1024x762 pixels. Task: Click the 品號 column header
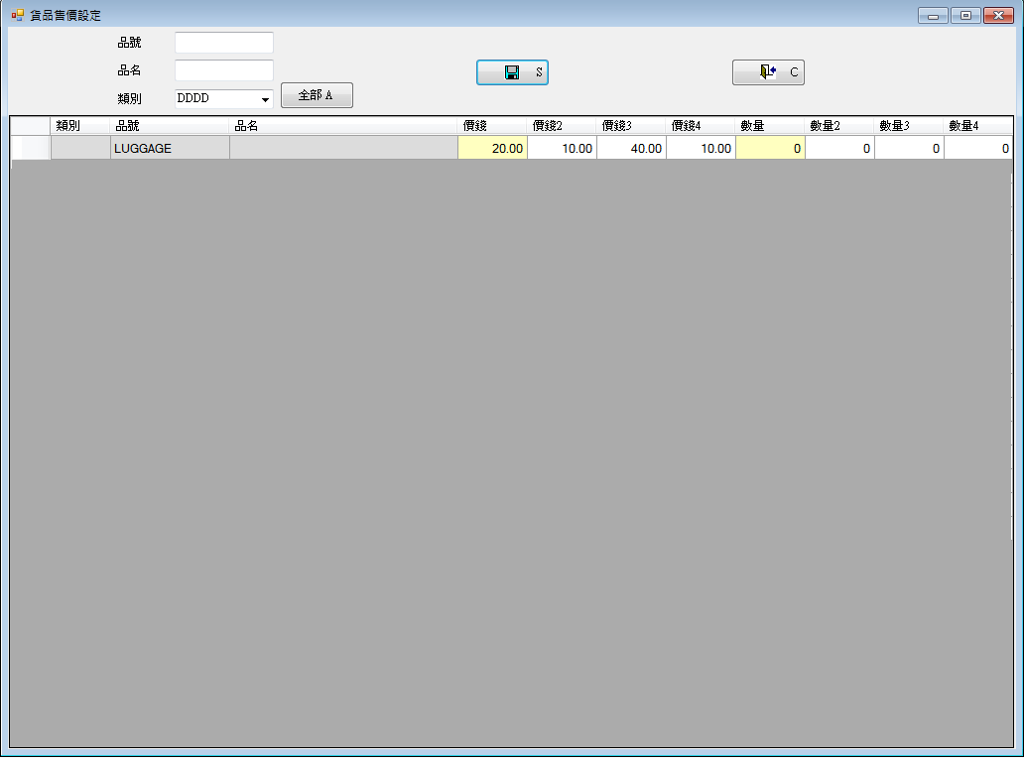[170, 126]
